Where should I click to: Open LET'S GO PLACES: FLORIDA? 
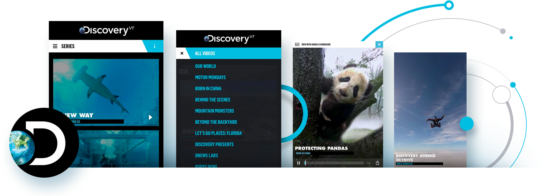click(218, 133)
